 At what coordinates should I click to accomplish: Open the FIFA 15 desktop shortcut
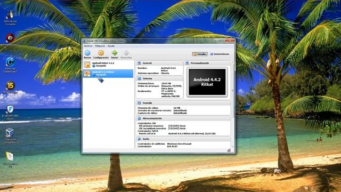(x=10, y=87)
